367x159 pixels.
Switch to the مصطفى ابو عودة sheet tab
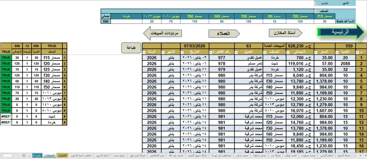[x=221, y=155]
